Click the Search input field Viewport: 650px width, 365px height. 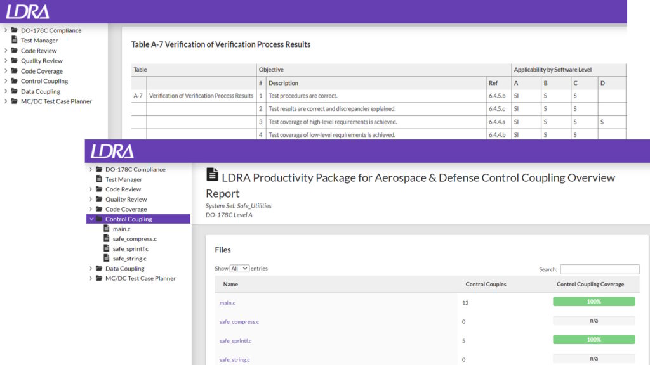pos(600,269)
